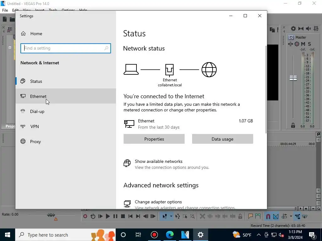Viewport: 322px width, 241px height.
Task: Click the Dim Output speaker icon
Action: [x=308, y=29]
